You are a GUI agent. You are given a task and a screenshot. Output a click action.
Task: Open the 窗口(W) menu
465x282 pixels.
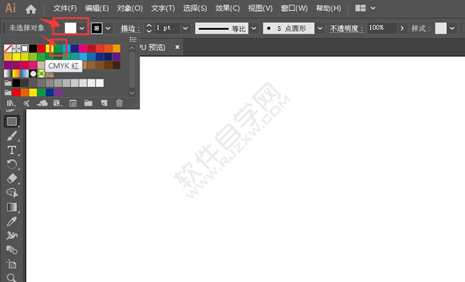click(294, 8)
